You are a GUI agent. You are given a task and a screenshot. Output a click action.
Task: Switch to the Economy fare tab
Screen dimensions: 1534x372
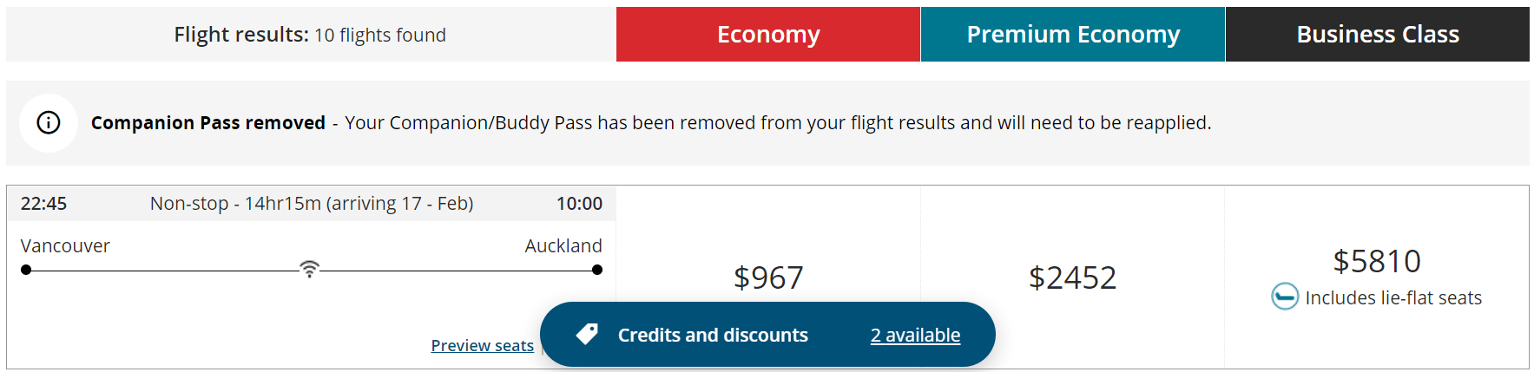click(767, 35)
